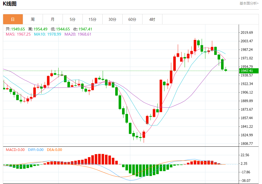Open the 5分 interval tab
Screen dimensions: 262x184
click(x=73, y=19)
